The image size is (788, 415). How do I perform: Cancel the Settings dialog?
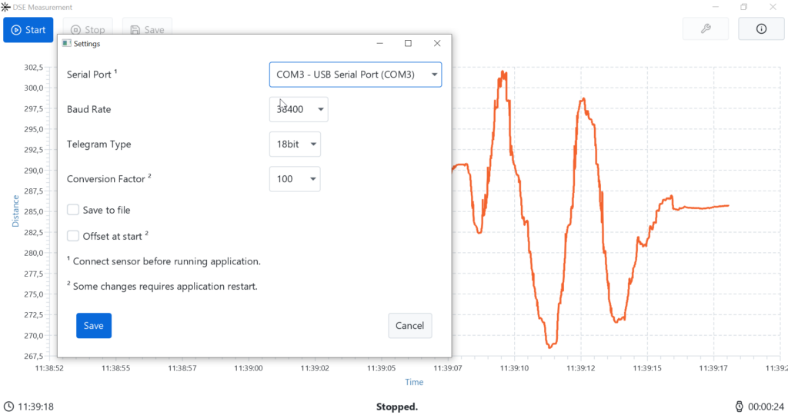[409, 326]
